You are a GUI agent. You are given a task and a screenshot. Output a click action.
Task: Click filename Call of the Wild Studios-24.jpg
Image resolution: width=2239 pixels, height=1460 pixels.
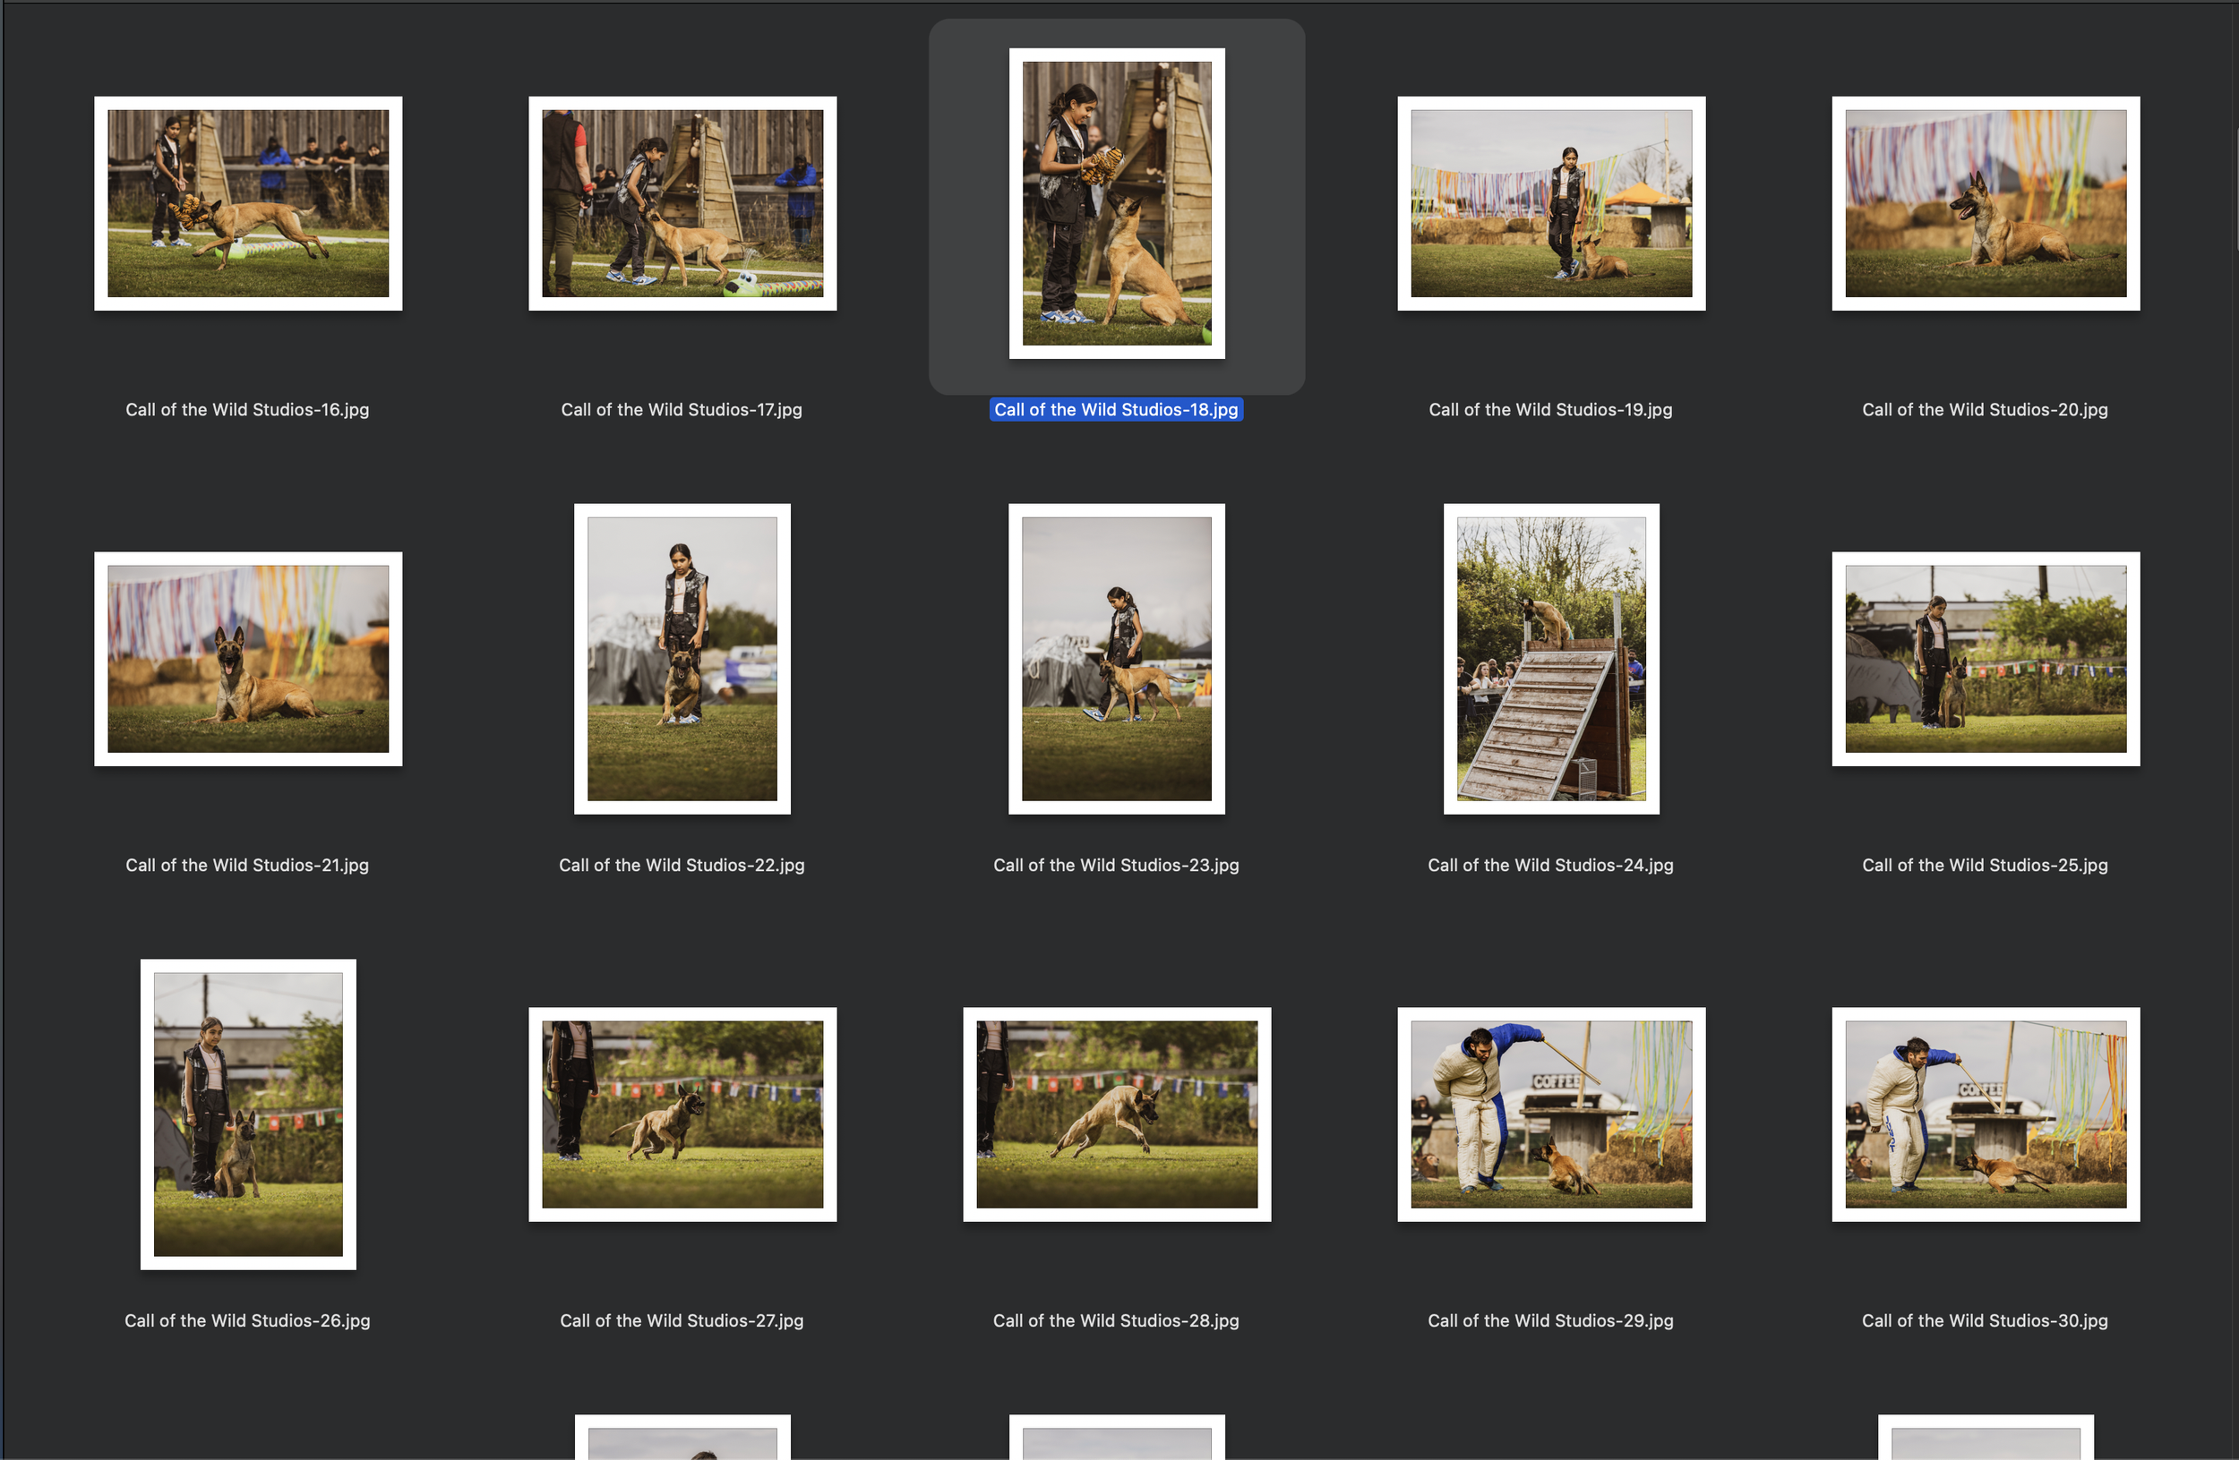pyautogui.click(x=1550, y=865)
